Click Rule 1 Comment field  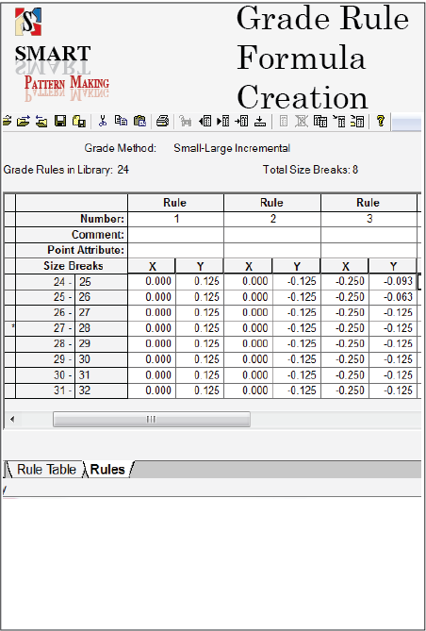click(176, 235)
